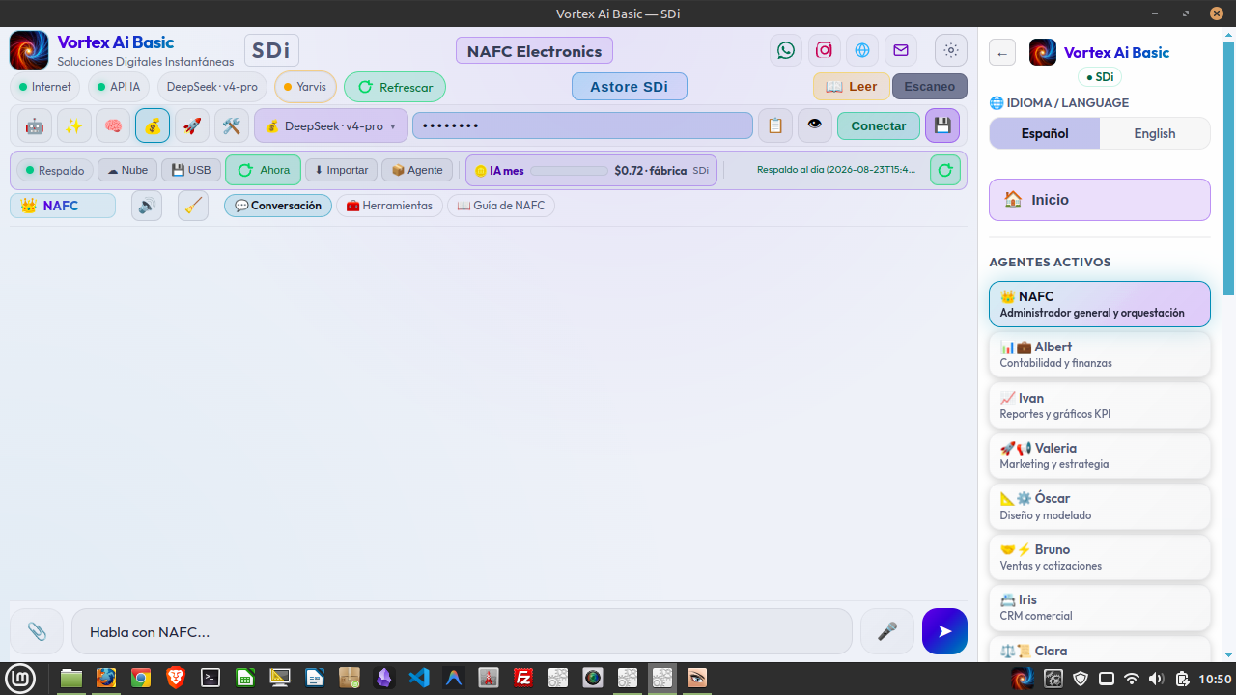Viewport: 1236px width, 695px height.
Task: Click the Refrescar button
Action: click(x=395, y=87)
